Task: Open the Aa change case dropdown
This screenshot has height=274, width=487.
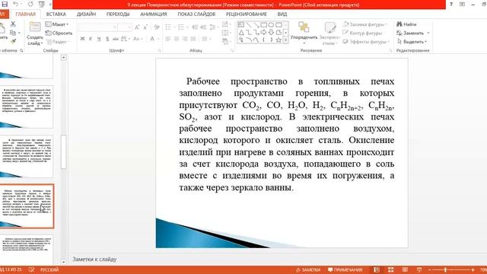Action: tap(138, 39)
